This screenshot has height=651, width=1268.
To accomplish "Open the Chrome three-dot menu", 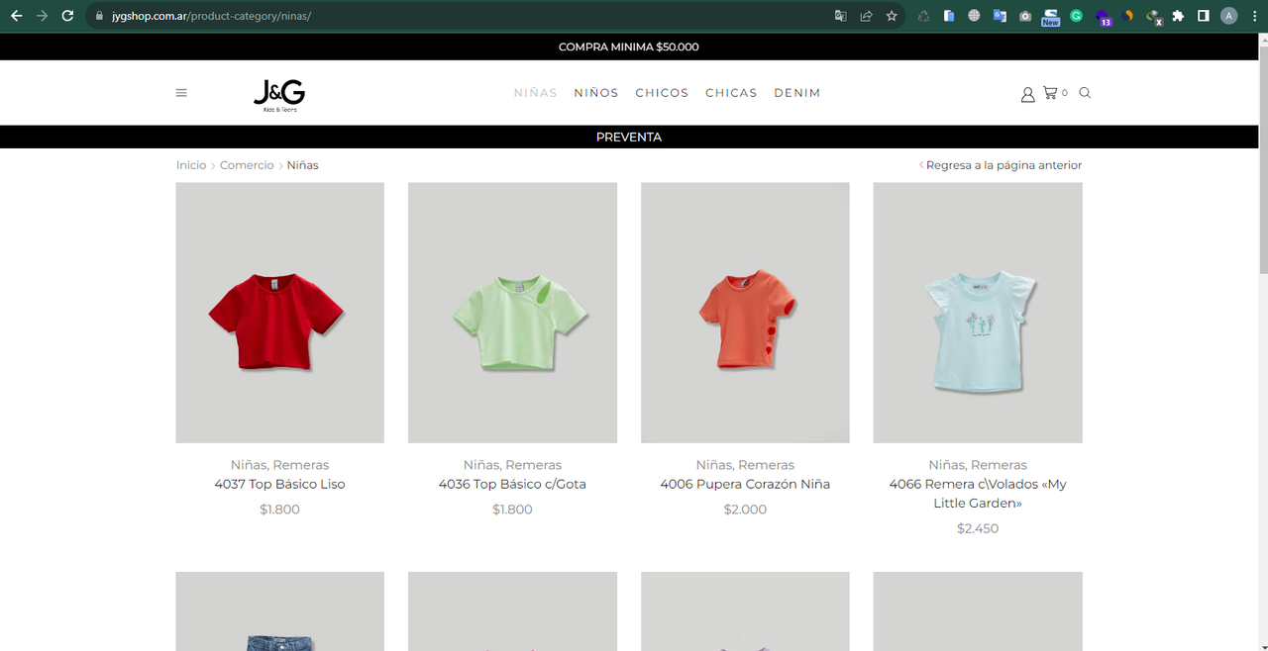I will (x=1253, y=16).
